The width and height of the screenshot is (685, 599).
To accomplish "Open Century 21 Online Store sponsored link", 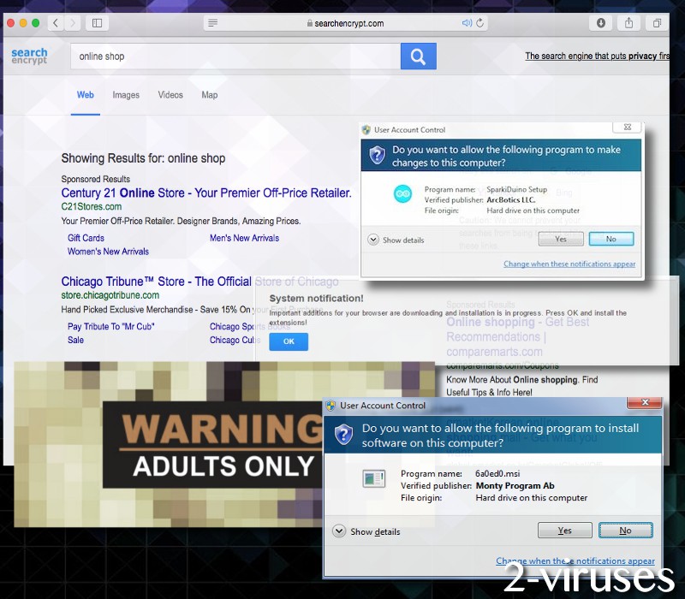I will (x=205, y=193).
